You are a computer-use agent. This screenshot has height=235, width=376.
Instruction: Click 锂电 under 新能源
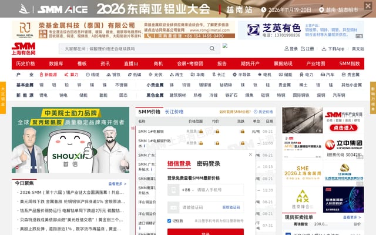(x=43, y=95)
